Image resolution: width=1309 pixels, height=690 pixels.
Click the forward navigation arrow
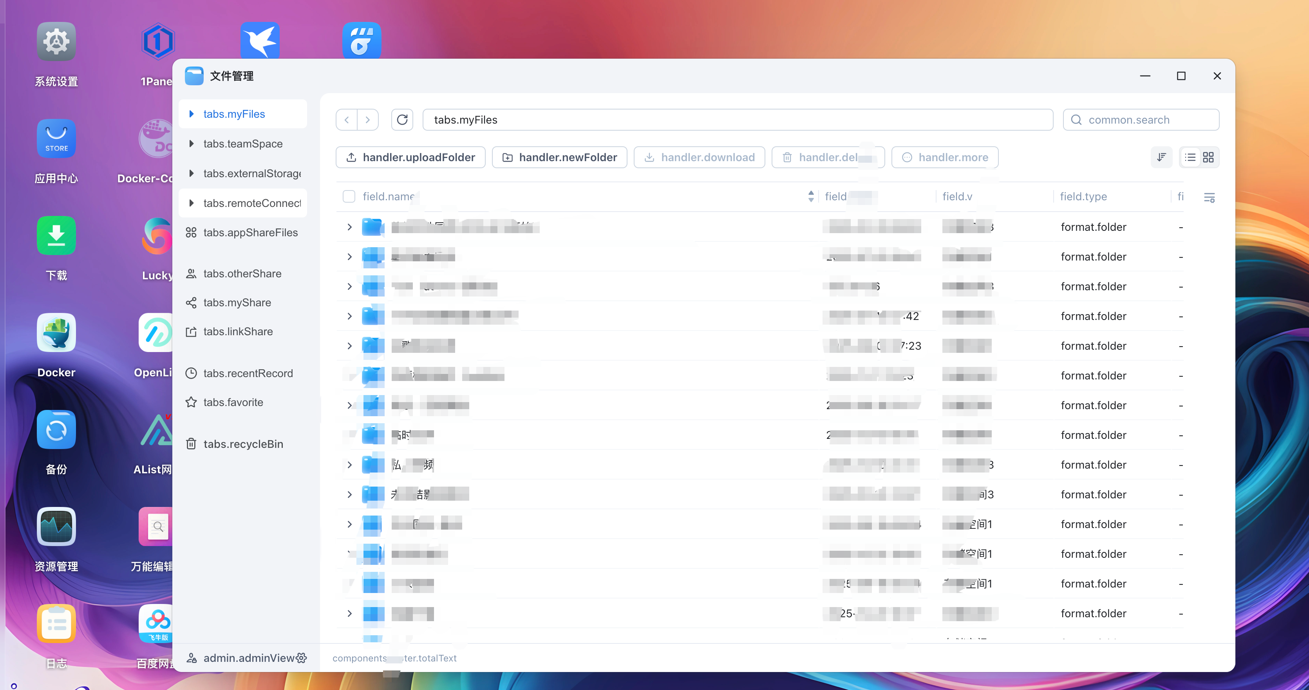click(367, 120)
